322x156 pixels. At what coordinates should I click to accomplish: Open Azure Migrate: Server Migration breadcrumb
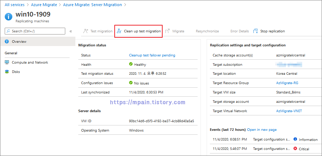pyautogui.click(x=92, y=5)
